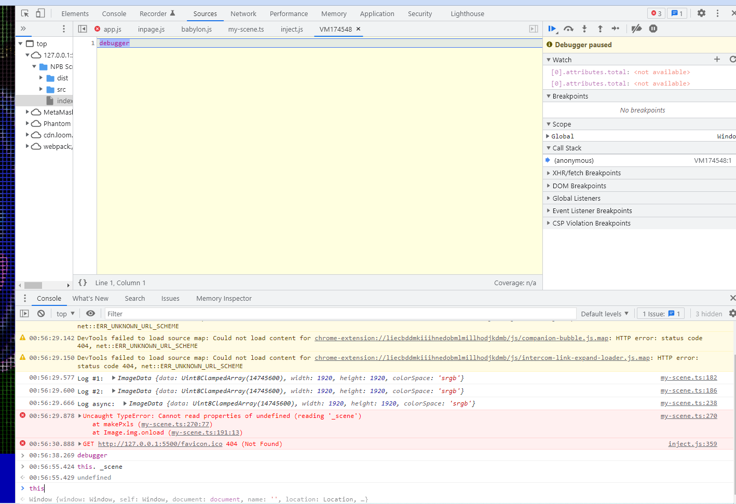Focus the console Filter field
The width and height of the screenshot is (736, 504).
click(x=340, y=314)
